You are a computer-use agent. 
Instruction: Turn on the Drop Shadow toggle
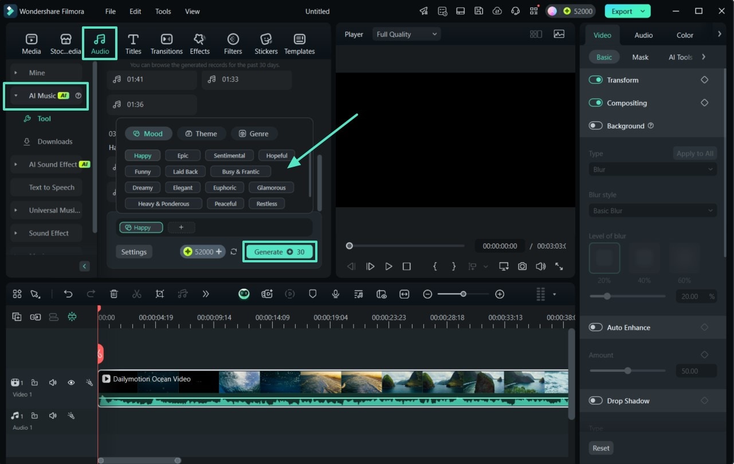596,401
